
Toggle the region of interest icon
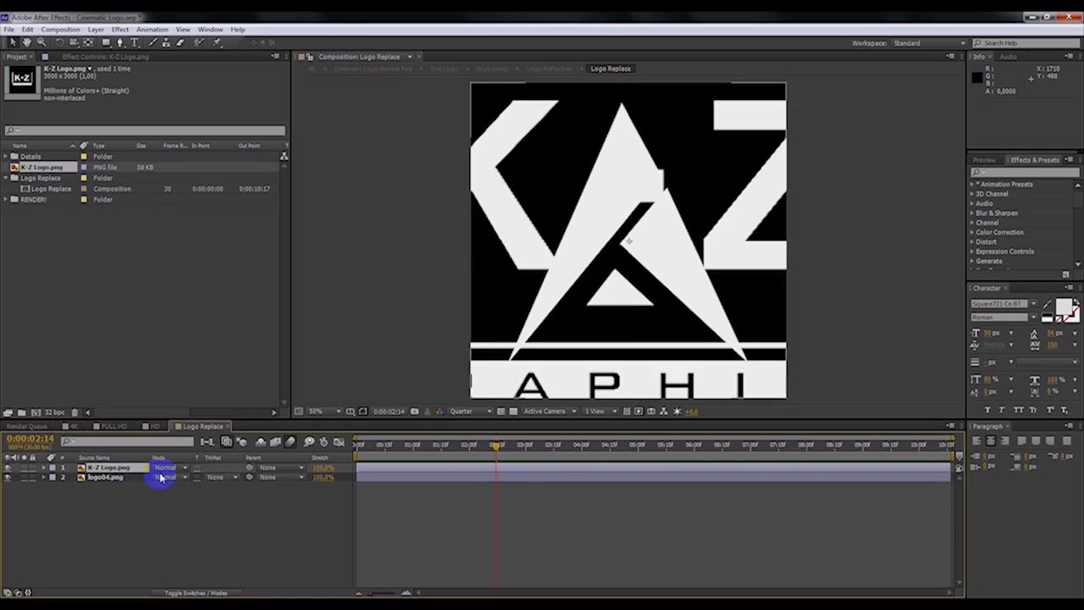(x=501, y=411)
